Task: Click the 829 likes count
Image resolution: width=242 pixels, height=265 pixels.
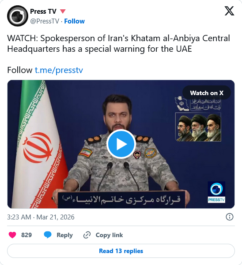Action: point(26,235)
